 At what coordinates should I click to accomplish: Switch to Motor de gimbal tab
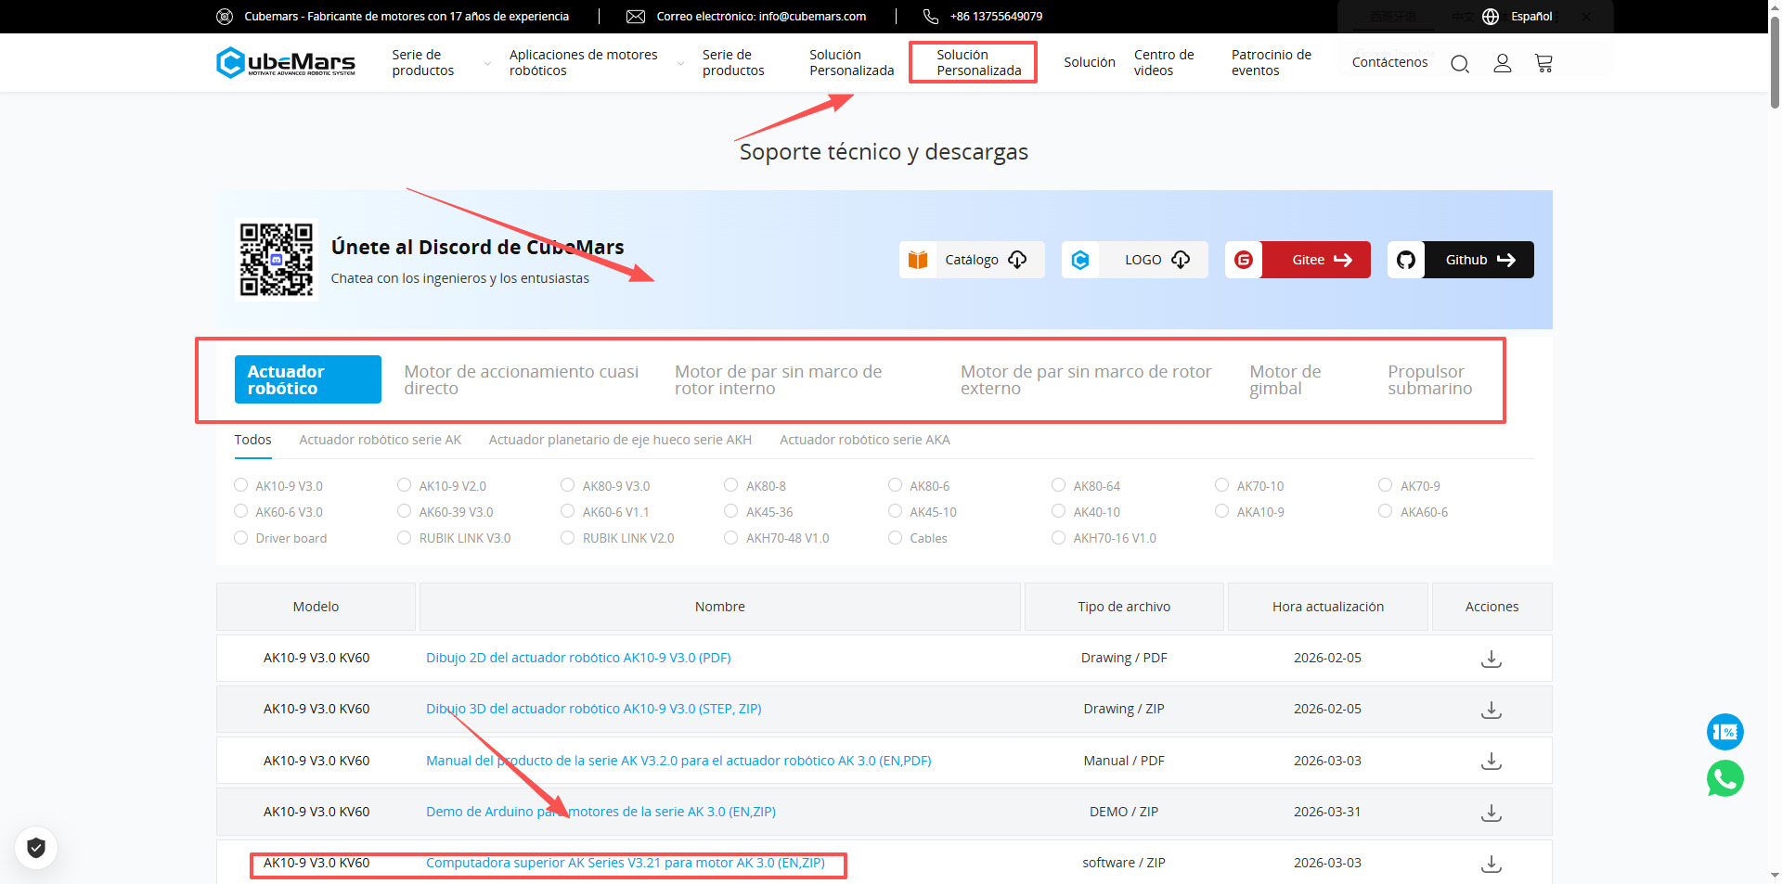click(x=1285, y=380)
